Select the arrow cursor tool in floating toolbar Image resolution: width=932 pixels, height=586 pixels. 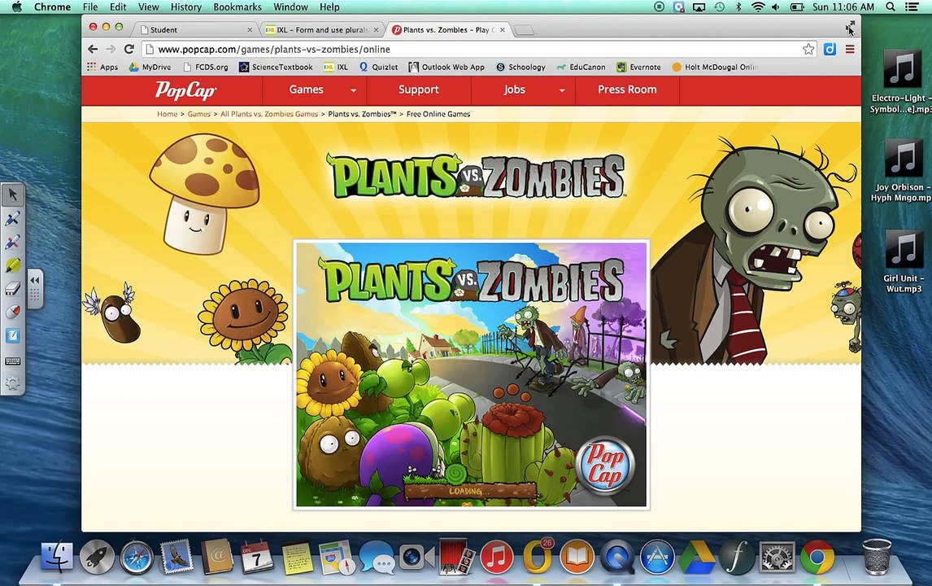pyautogui.click(x=12, y=195)
